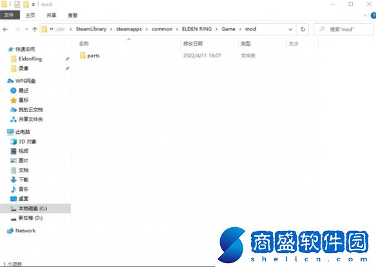Sort by the 类型 column header
Image resolution: width=376 pixels, height=267 pixels.
246,44
